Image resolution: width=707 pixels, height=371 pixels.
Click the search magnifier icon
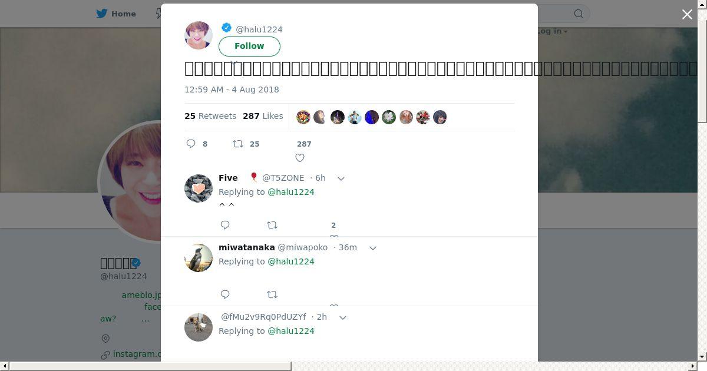point(579,14)
